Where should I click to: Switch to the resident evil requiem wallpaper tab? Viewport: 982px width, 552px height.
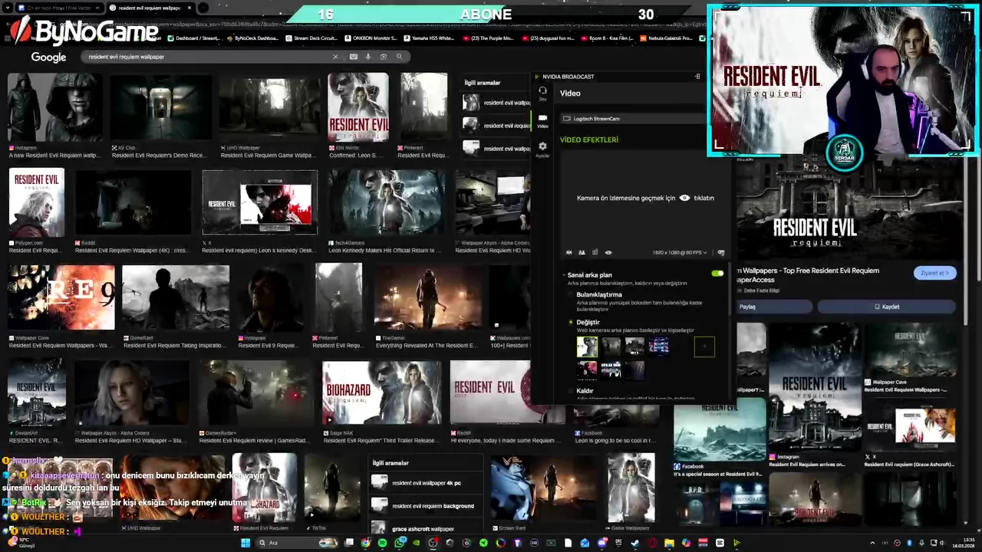click(x=150, y=8)
